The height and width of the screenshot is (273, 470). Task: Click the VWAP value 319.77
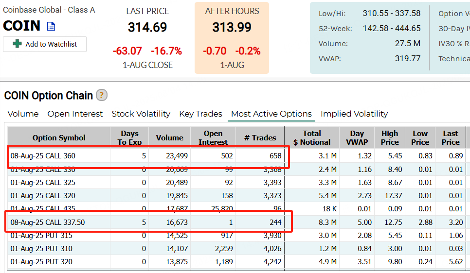coord(408,58)
